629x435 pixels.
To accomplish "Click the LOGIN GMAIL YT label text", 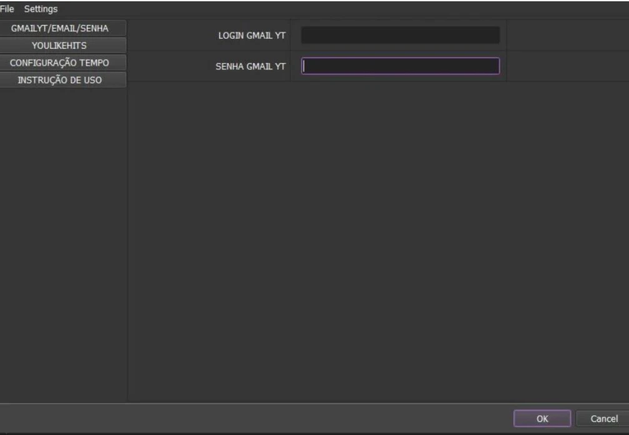I will pyautogui.click(x=251, y=36).
